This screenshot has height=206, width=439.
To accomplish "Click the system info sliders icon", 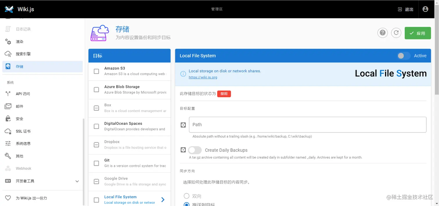I will click(x=8, y=143).
